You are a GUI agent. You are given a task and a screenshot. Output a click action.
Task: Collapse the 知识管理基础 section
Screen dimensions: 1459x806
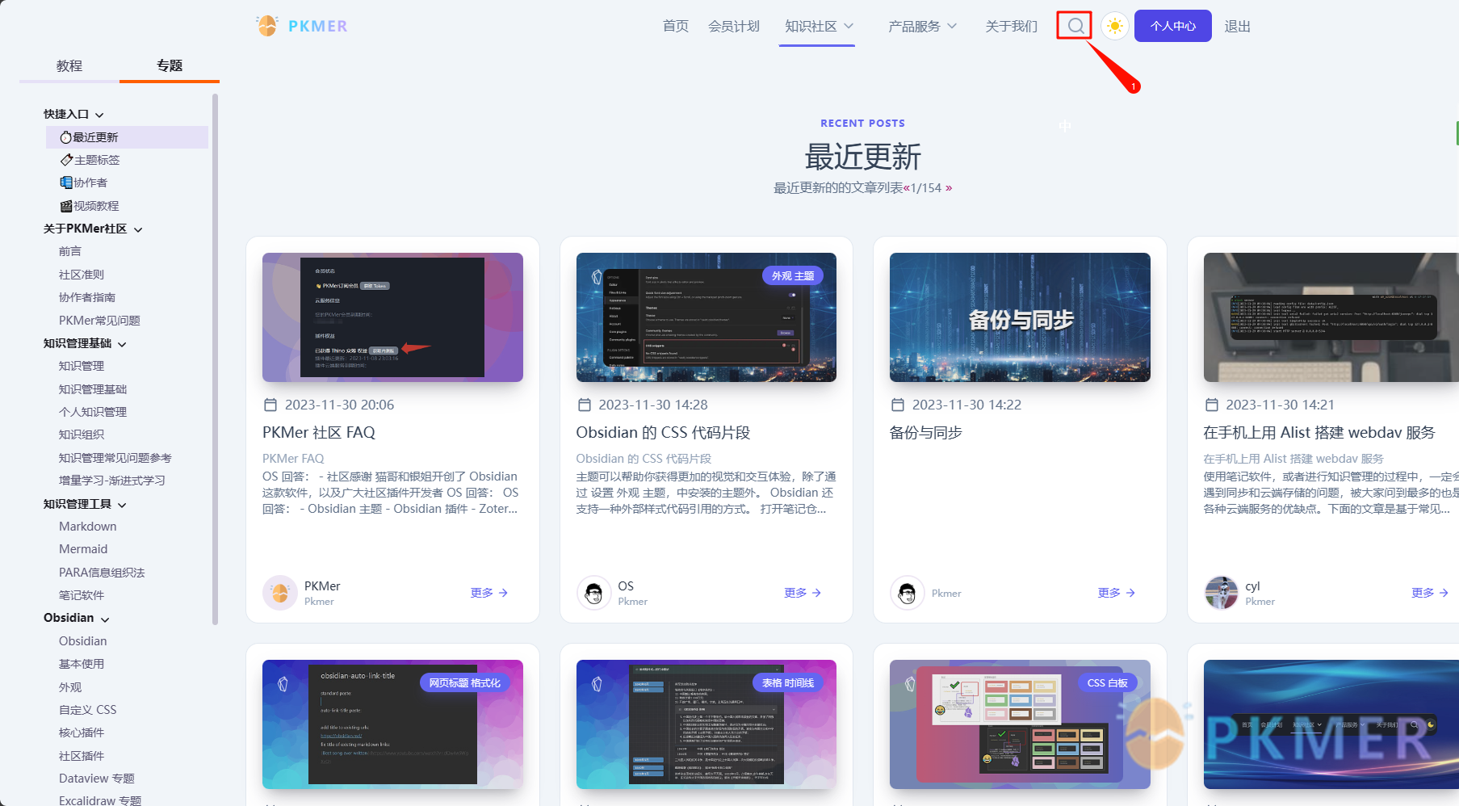point(122,344)
